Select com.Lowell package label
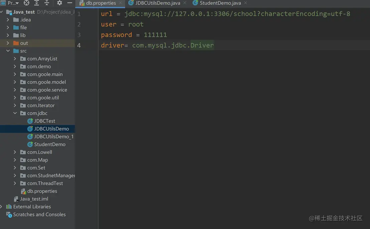Screen dimensions: 370x229 tap(40, 152)
